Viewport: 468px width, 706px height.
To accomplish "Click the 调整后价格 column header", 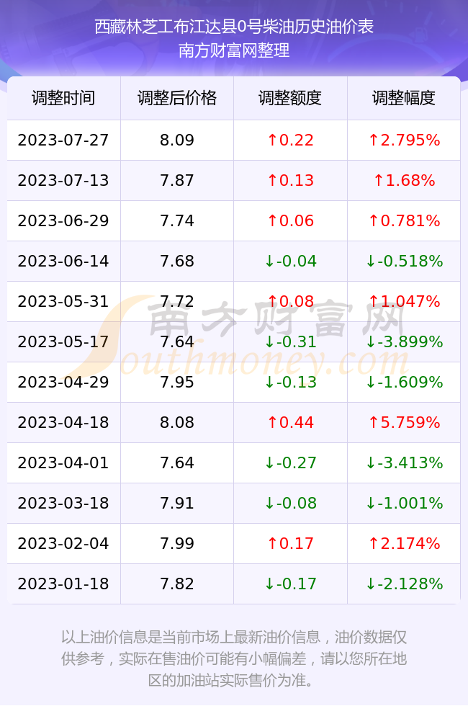I will click(x=177, y=98).
